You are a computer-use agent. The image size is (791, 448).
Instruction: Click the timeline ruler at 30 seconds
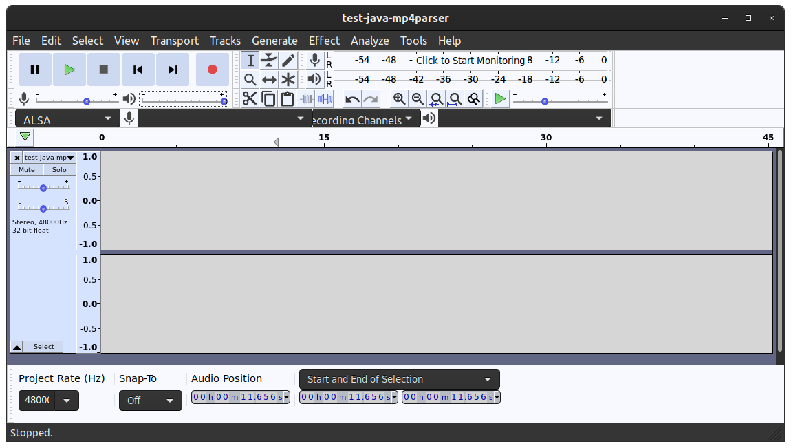(546, 138)
